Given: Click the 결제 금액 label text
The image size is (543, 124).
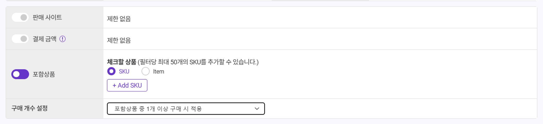Looking at the screenshot, I should tap(45, 39).
